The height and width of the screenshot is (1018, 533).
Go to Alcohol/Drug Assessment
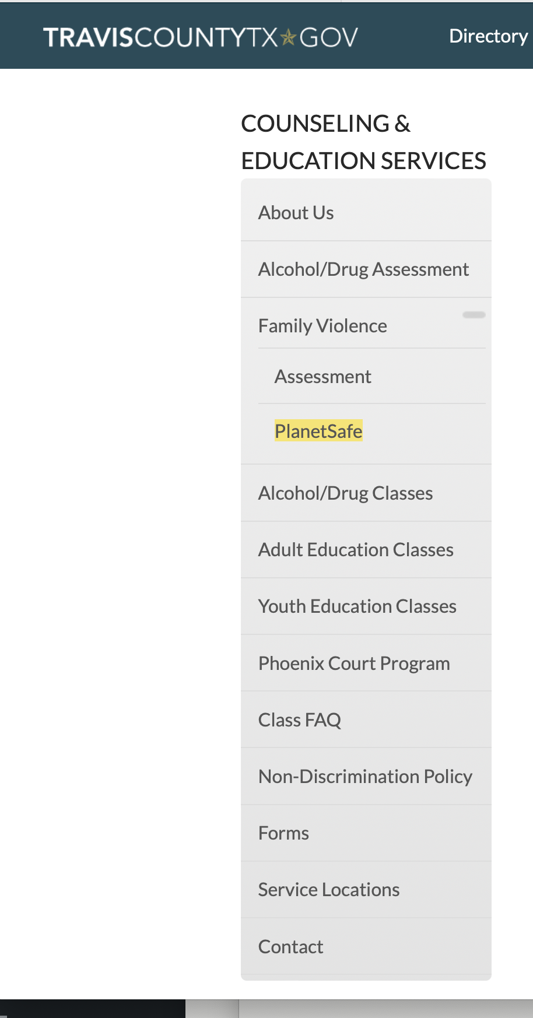tap(363, 269)
